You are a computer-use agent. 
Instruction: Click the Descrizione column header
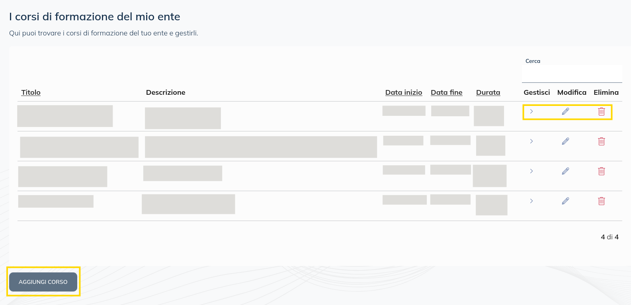coord(166,92)
